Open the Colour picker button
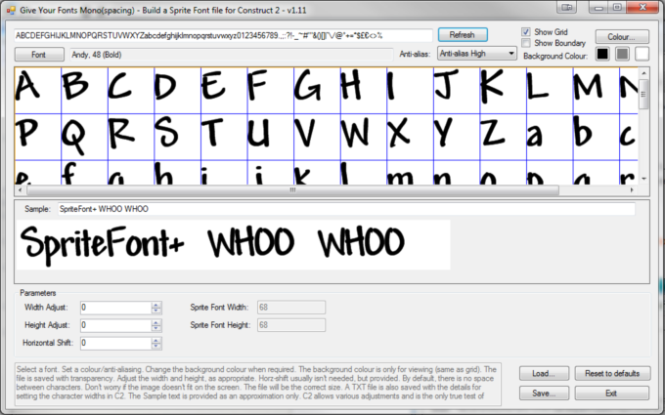Screen dimensions: 665x415 click(x=621, y=36)
